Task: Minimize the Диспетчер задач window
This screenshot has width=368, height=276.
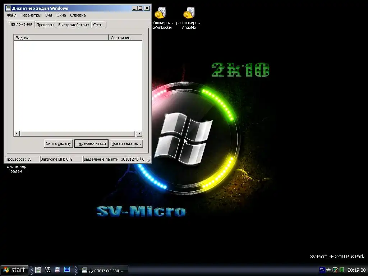Action: (x=134, y=8)
